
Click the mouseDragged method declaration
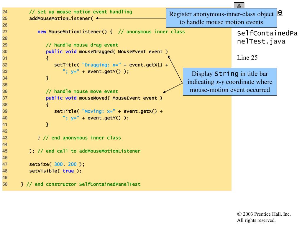107,52
